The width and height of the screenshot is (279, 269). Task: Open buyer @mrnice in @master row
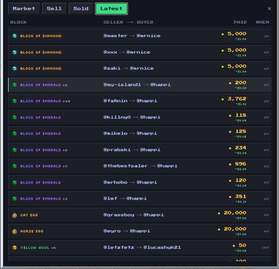[149, 36]
